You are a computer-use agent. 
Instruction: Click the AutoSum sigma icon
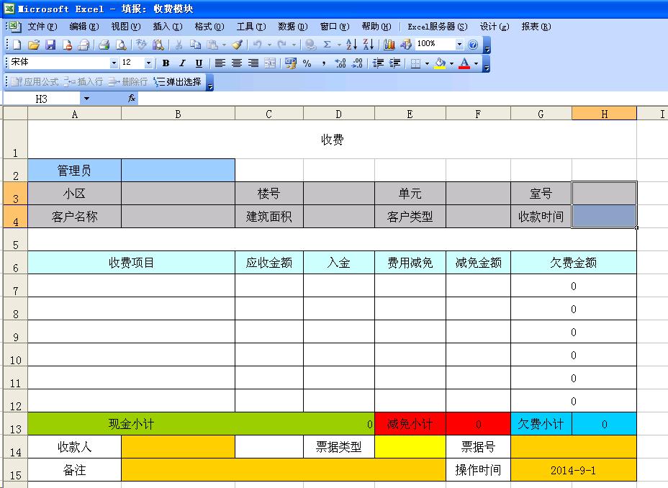(328, 45)
